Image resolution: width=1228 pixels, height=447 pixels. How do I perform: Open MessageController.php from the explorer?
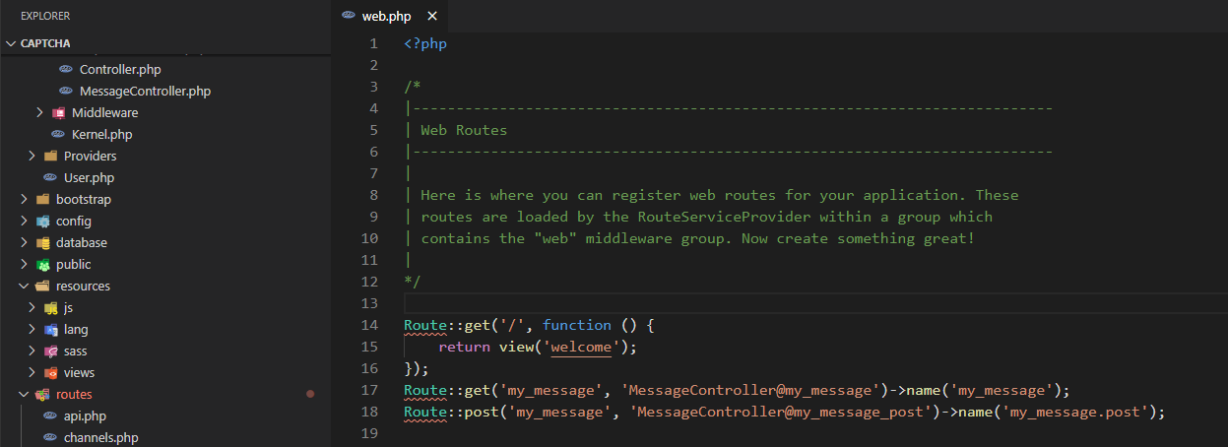point(145,91)
